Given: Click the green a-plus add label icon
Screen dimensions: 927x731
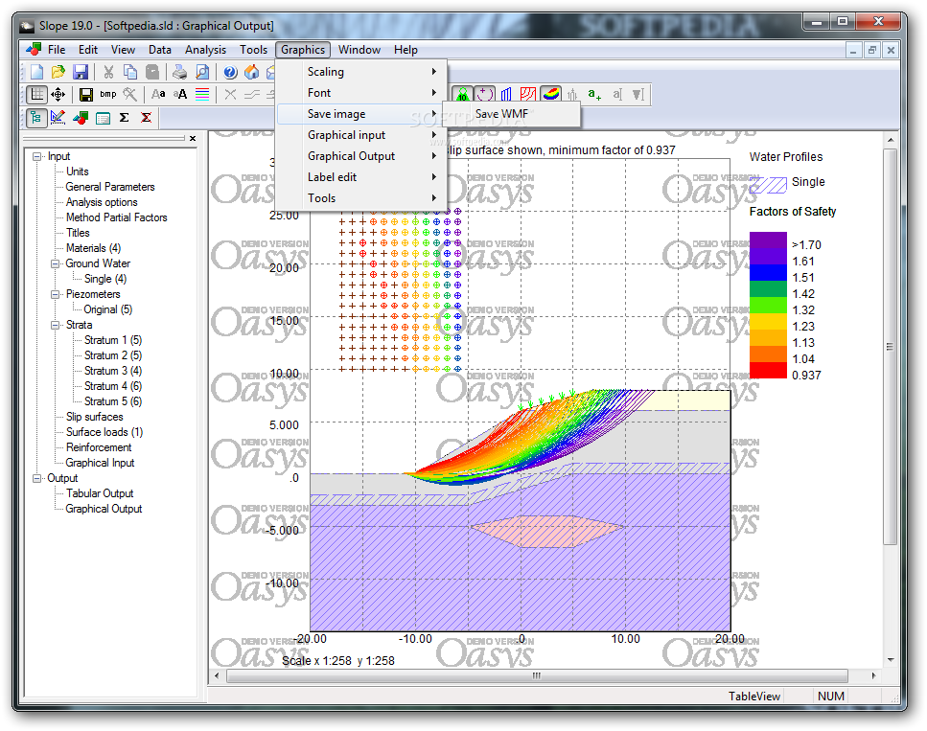Looking at the screenshot, I should tap(594, 94).
